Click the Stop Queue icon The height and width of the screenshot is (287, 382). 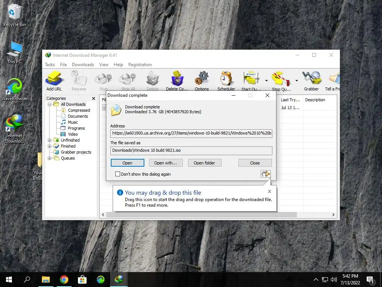281,81
